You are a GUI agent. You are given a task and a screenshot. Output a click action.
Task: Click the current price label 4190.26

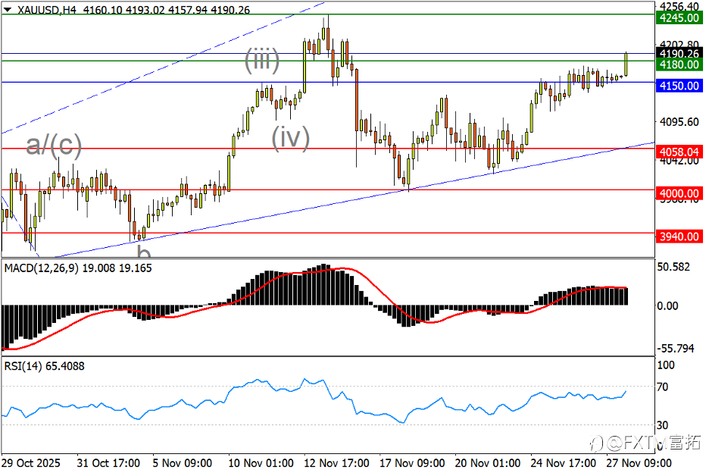679,53
